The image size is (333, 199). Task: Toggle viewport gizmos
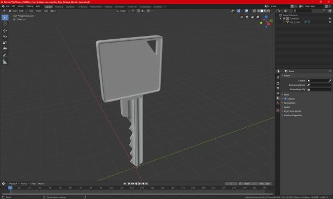coord(239,11)
